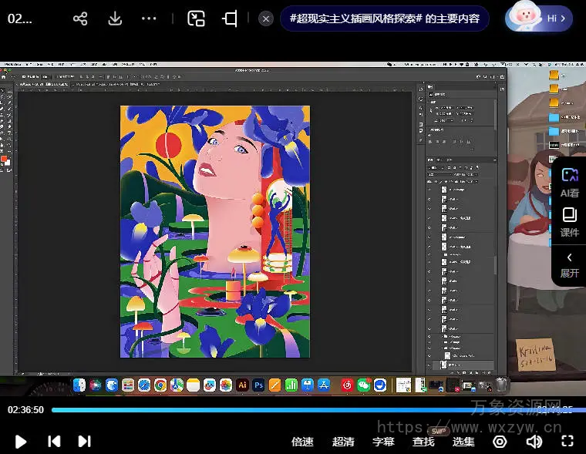Open the 倍速 playback speed menu

[x=302, y=442]
